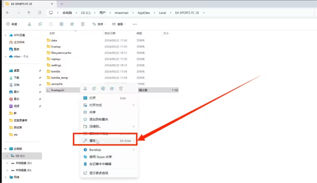The width and height of the screenshot is (317, 183).
Task: Open the 查看 (View) dropdown
Action: coord(119,24)
